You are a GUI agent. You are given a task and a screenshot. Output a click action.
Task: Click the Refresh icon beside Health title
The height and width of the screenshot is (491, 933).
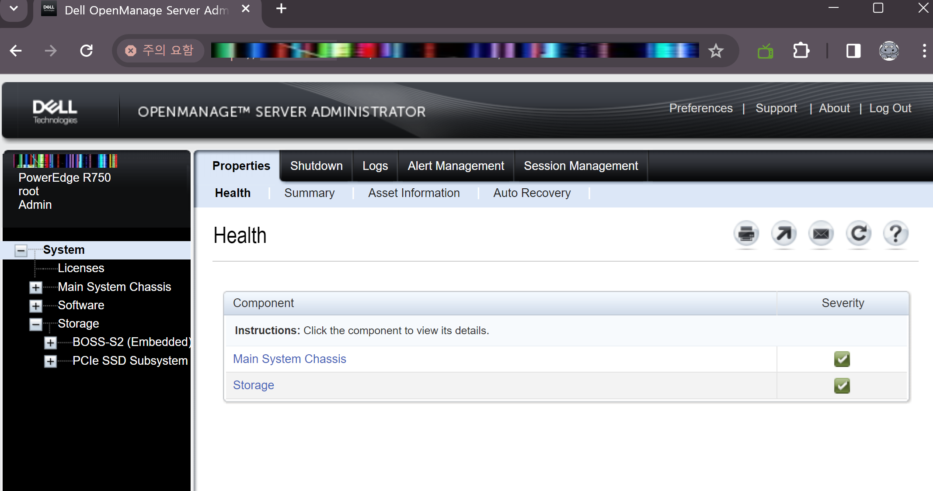[858, 234]
